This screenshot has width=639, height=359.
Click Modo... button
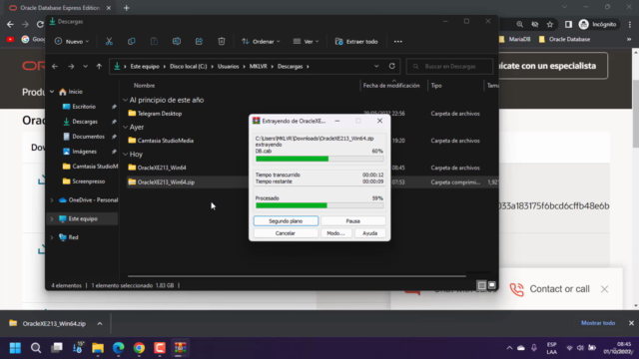tap(335, 233)
